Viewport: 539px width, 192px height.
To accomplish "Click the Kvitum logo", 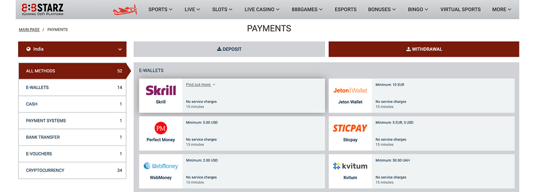I will pos(350,166).
